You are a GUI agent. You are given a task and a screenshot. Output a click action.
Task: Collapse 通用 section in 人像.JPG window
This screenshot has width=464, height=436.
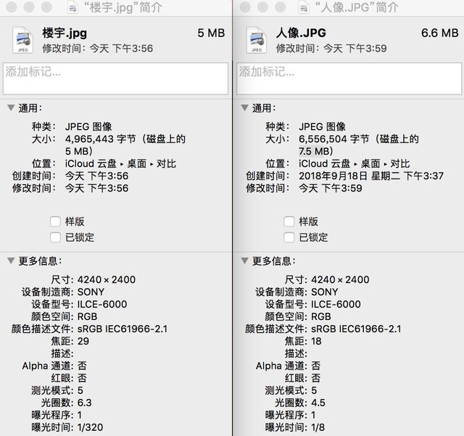click(245, 108)
